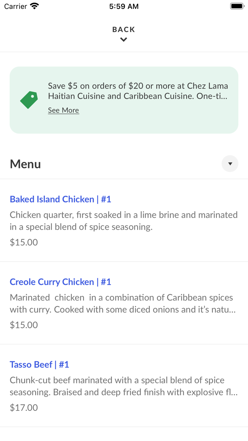Viewport: 248px width, 441px height.
Task: Click the $15.00 price of Baked Island Chicken
Action: tap(23, 242)
